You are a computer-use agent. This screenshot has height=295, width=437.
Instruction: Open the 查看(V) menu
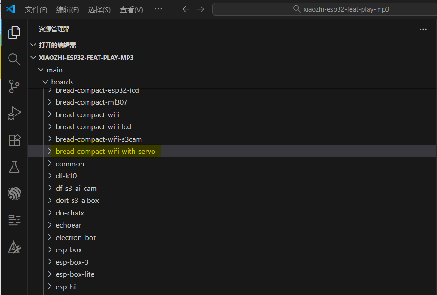(x=131, y=9)
